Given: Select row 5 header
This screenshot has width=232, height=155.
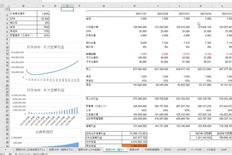Looking at the screenshot, I should [x=7, y=27].
